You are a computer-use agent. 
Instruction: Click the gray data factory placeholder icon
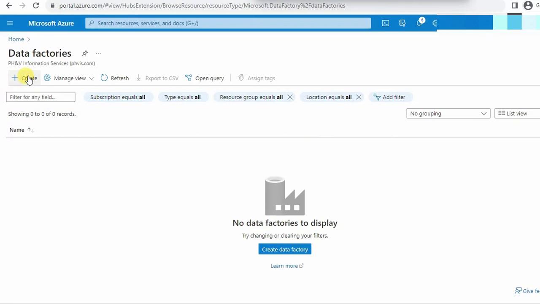[285, 196]
